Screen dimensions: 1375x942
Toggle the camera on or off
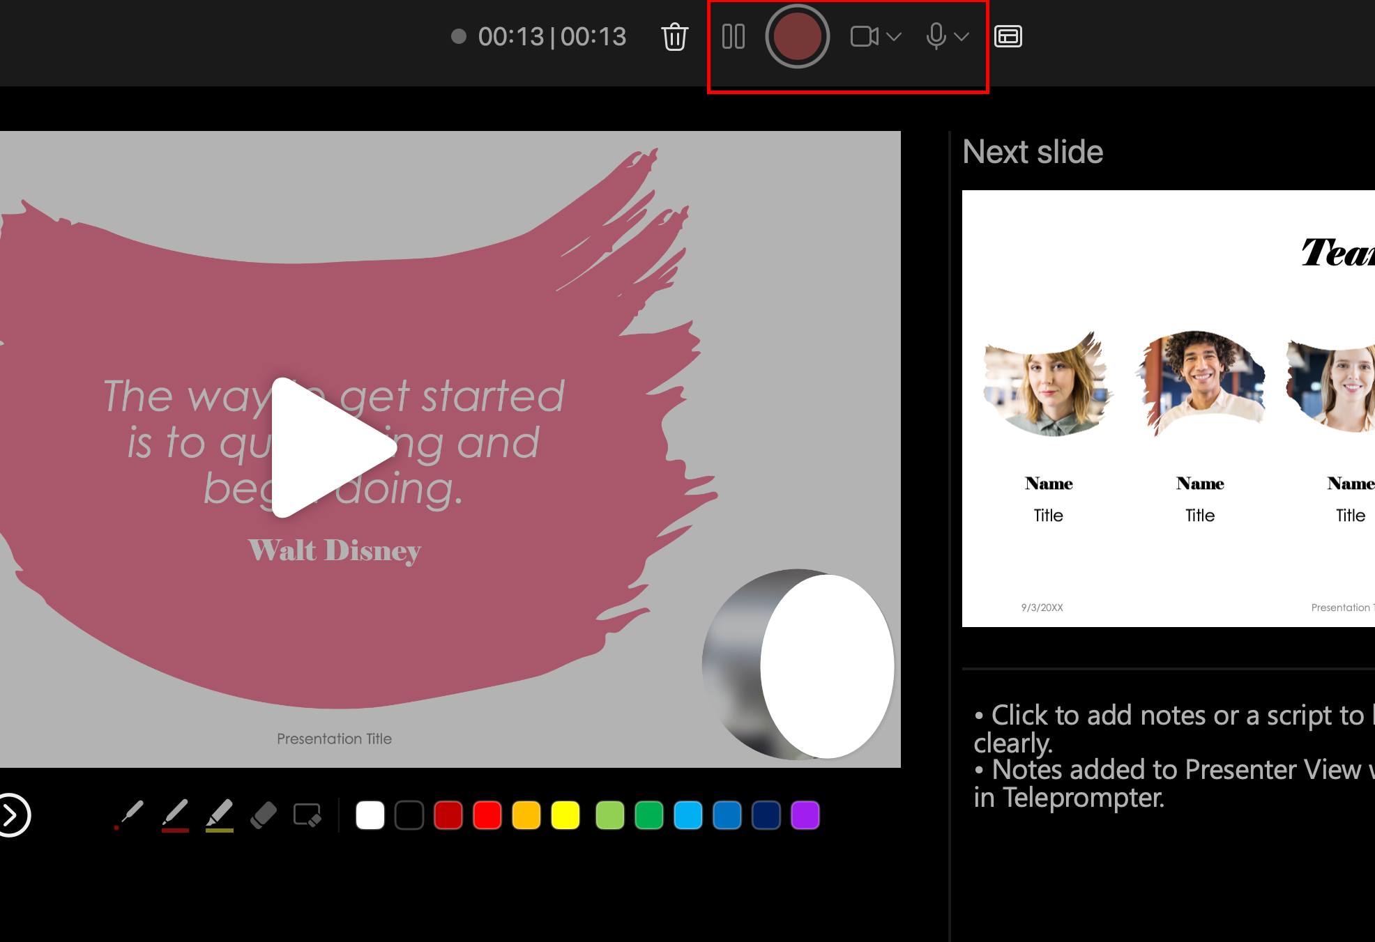pyautogui.click(x=865, y=36)
